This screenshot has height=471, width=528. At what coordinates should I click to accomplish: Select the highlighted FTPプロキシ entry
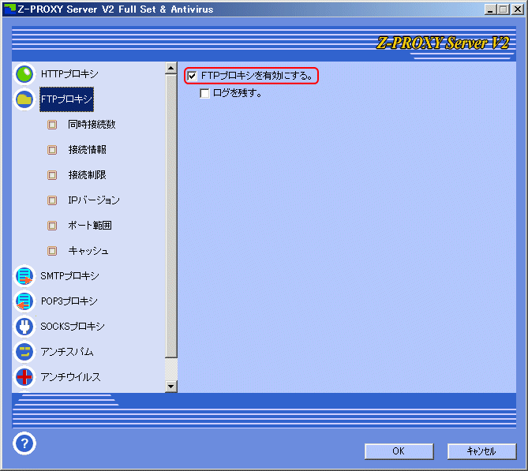click(66, 99)
